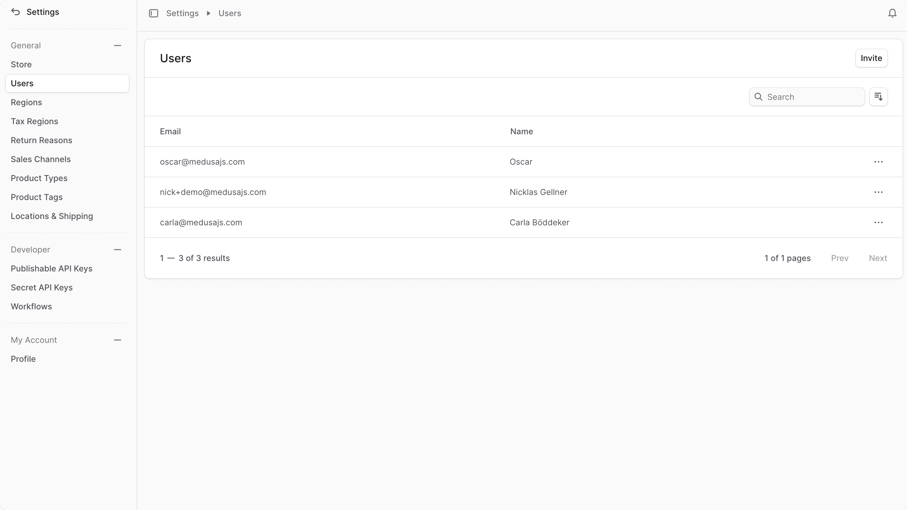This screenshot has width=907, height=510.
Task: Sort the table by the Email column
Action: pos(170,131)
